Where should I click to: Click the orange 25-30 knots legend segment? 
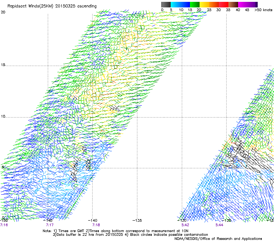pos(214,4)
